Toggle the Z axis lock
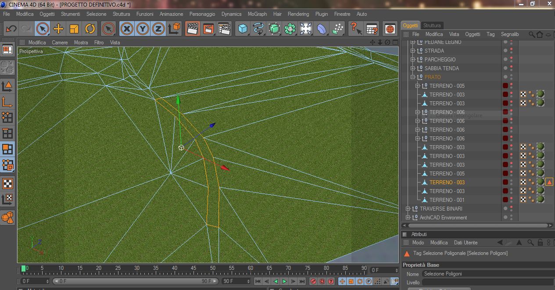This screenshot has width=555, height=290. (x=158, y=29)
